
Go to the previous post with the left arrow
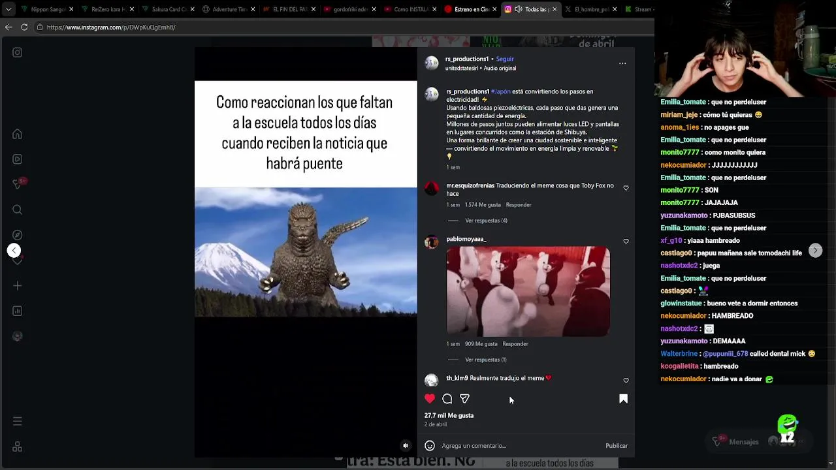point(14,251)
